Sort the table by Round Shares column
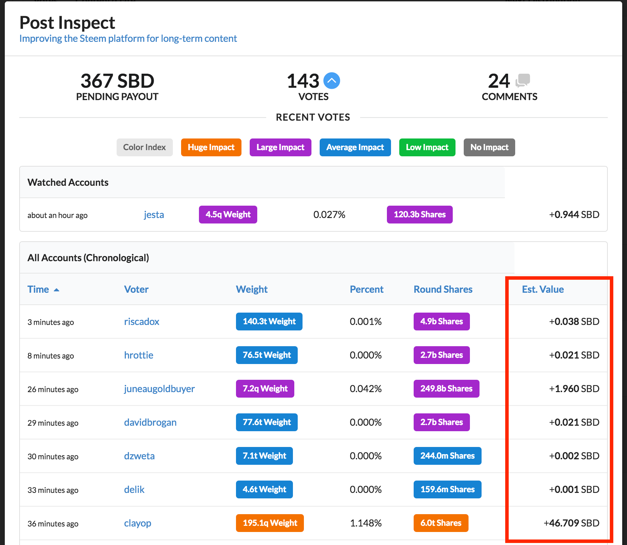 click(x=443, y=289)
